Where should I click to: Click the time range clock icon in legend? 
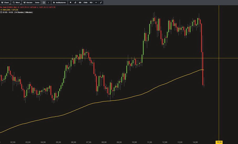pyautogui.click(x=1, y=12)
